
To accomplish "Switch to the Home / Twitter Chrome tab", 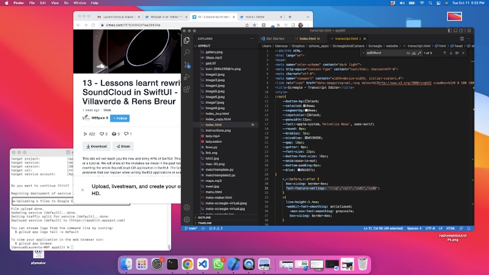I will [x=261, y=17].
